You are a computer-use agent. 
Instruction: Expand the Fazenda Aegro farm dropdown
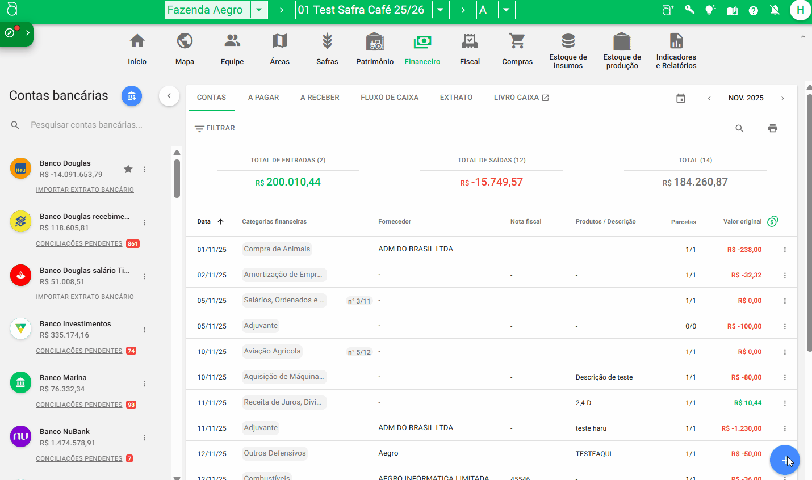click(259, 10)
